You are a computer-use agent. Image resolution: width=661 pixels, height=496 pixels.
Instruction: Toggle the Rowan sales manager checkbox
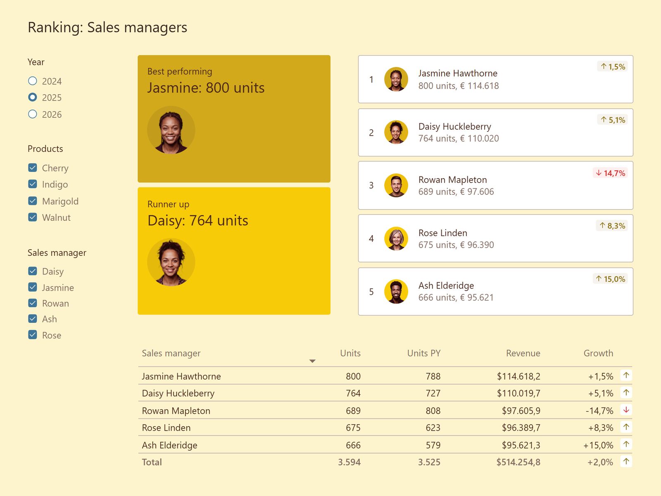[x=33, y=303]
